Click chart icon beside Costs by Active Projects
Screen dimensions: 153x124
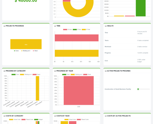[106, 116]
